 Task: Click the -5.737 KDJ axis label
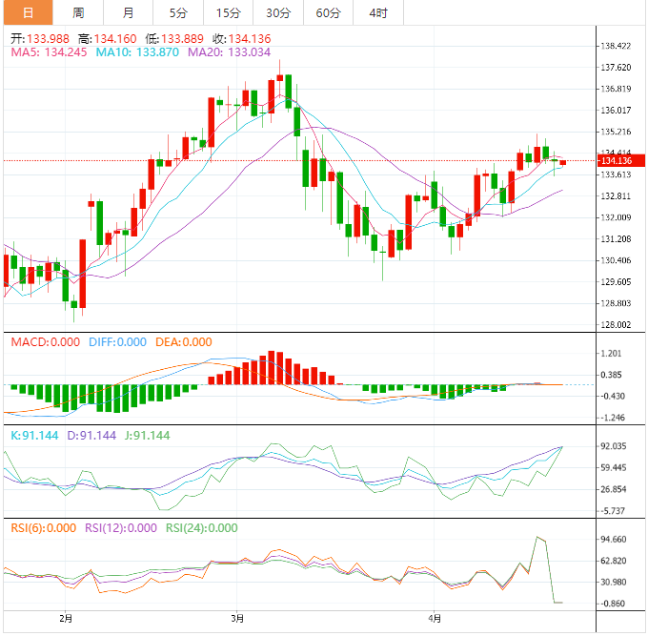point(612,511)
